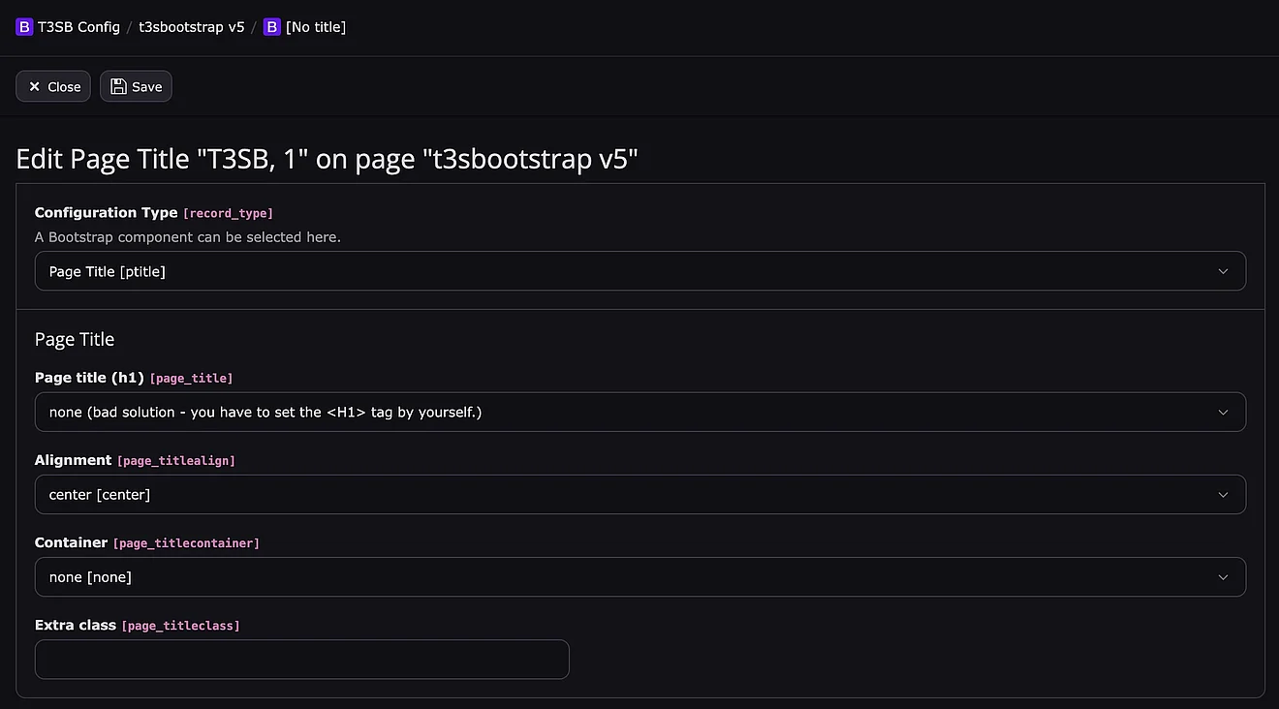The height and width of the screenshot is (709, 1279).
Task: Click the floppy disk icon in Save
Action: coord(118,87)
